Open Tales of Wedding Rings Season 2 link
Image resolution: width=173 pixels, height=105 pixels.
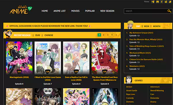pyautogui.click(x=146, y=46)
